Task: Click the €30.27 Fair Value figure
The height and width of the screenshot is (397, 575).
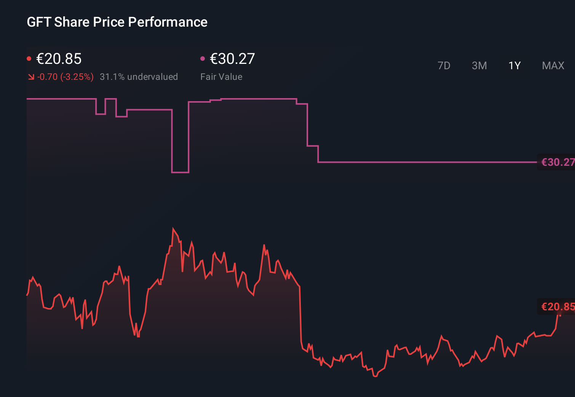Action: (x=232, y=59)
